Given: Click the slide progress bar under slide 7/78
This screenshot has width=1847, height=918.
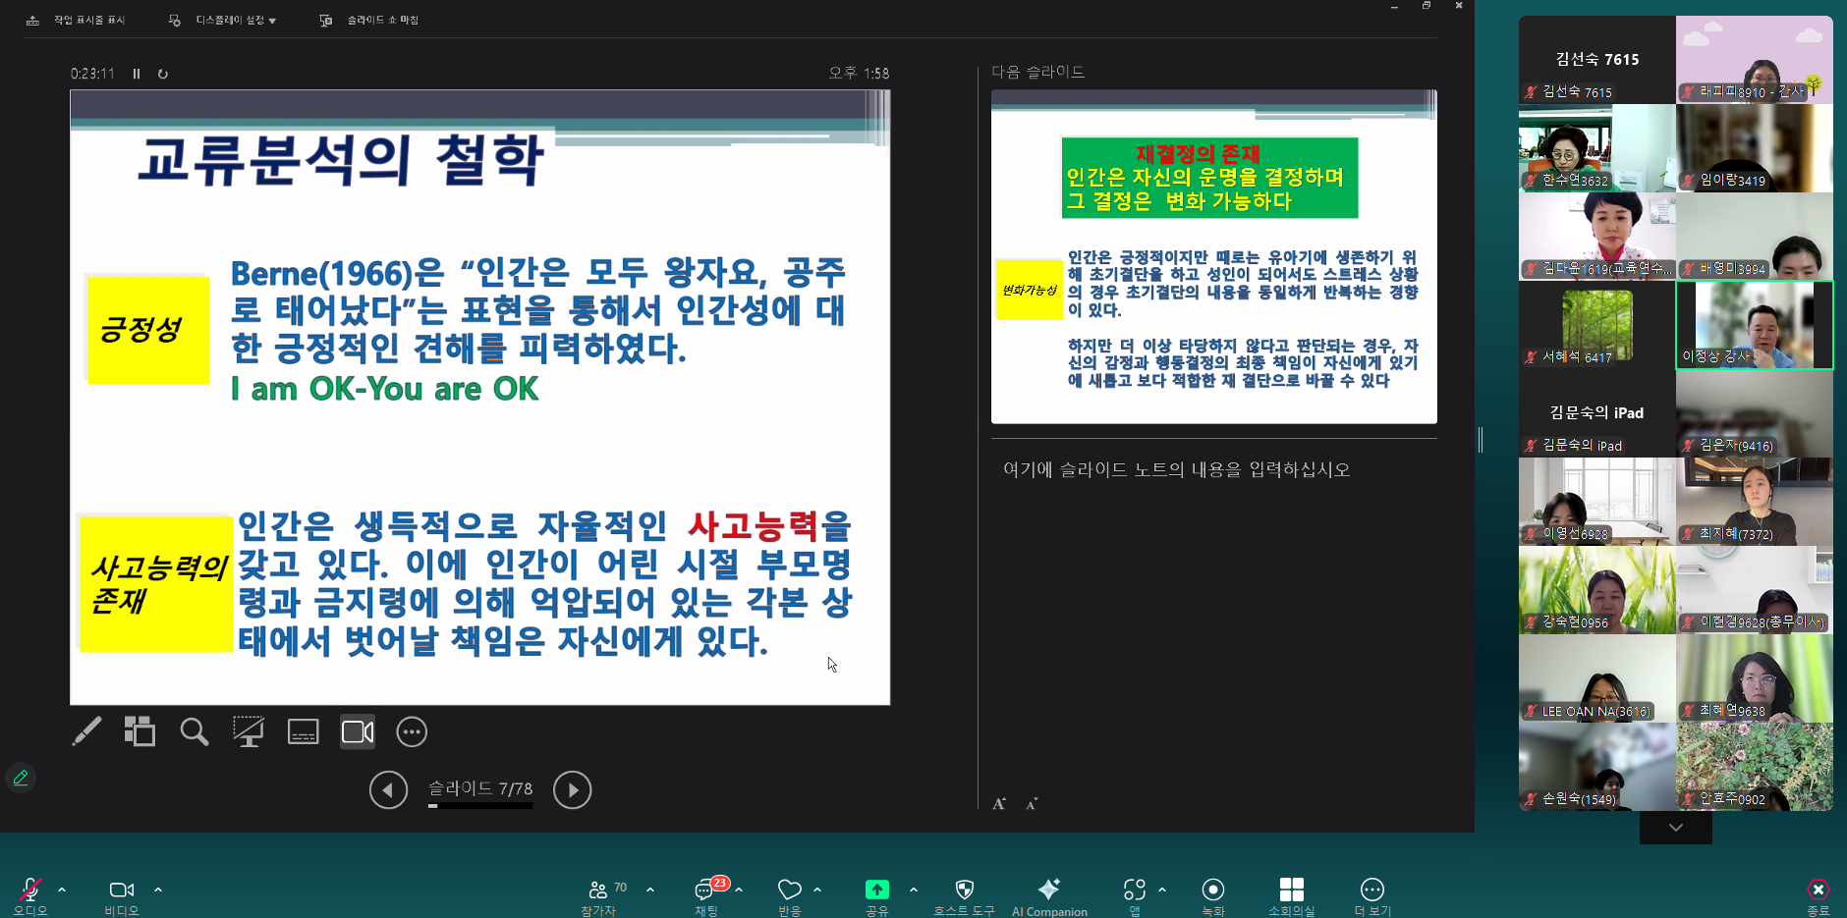Looking at the screenshot, I should tap(480, 806).
